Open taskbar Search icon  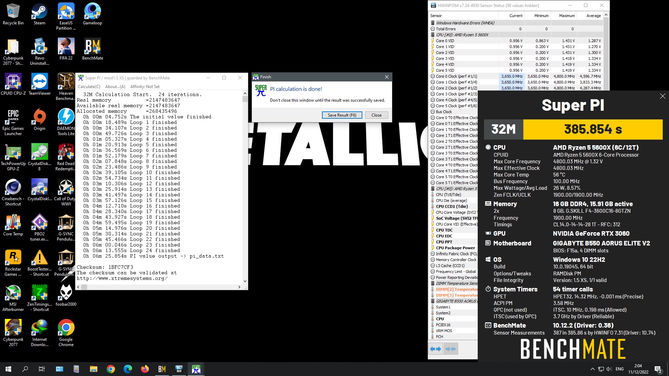tap(25, 369)
